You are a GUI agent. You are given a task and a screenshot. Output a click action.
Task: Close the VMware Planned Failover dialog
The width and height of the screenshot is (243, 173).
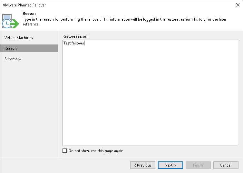238,5
